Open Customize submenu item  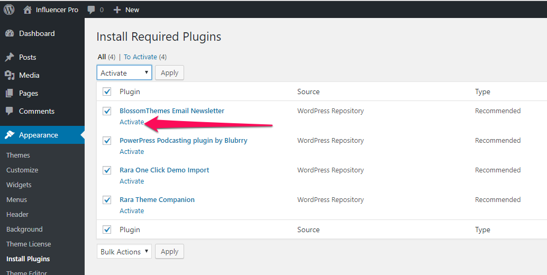click(22, 170)
